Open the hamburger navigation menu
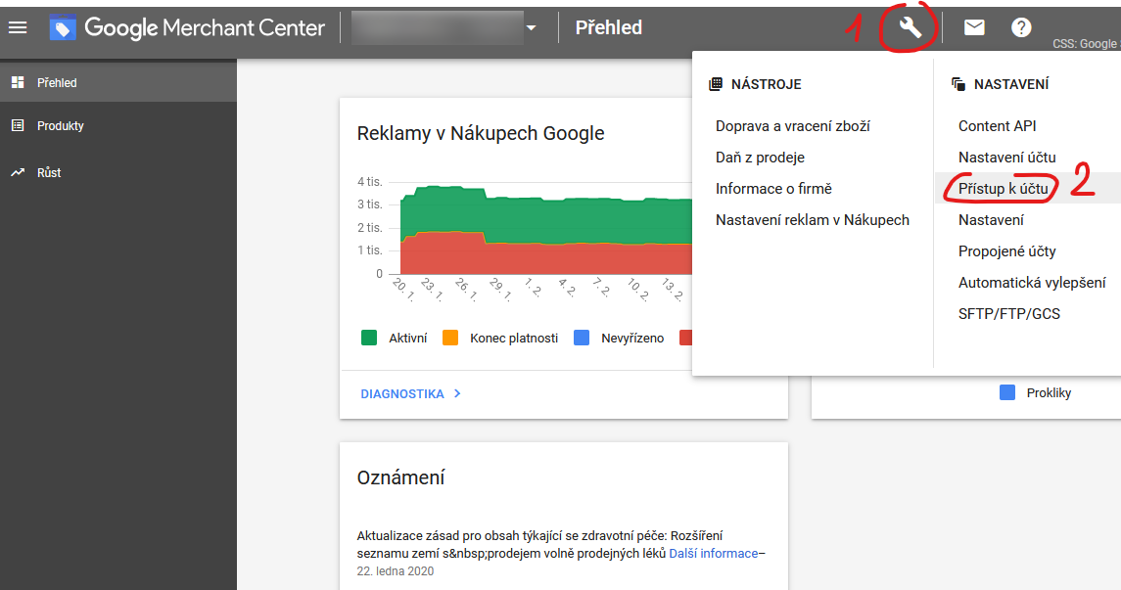This screenshot has height=590, width=1121. pos(18,27)
